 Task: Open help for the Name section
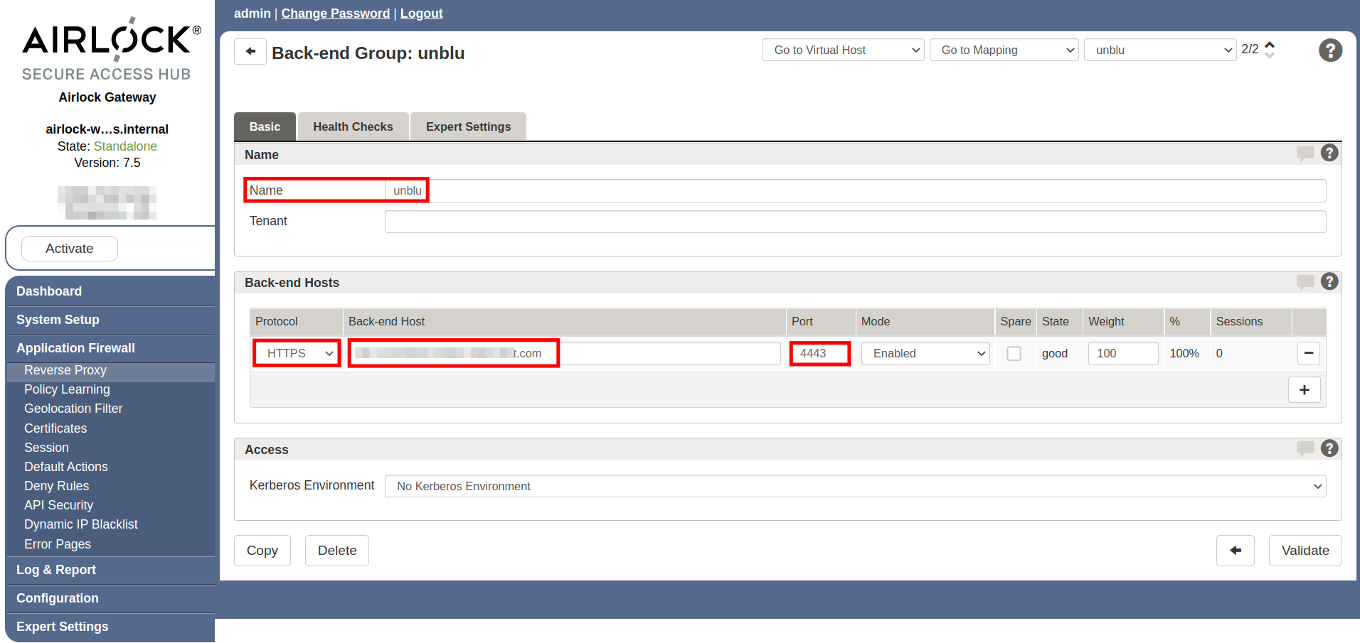click(1329, 152)
